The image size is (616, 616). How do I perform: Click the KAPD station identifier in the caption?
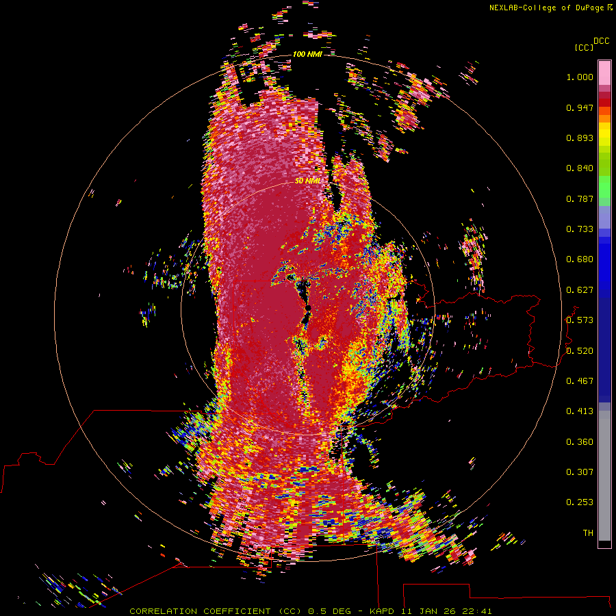pyautogui.click(x=382, y=611)
